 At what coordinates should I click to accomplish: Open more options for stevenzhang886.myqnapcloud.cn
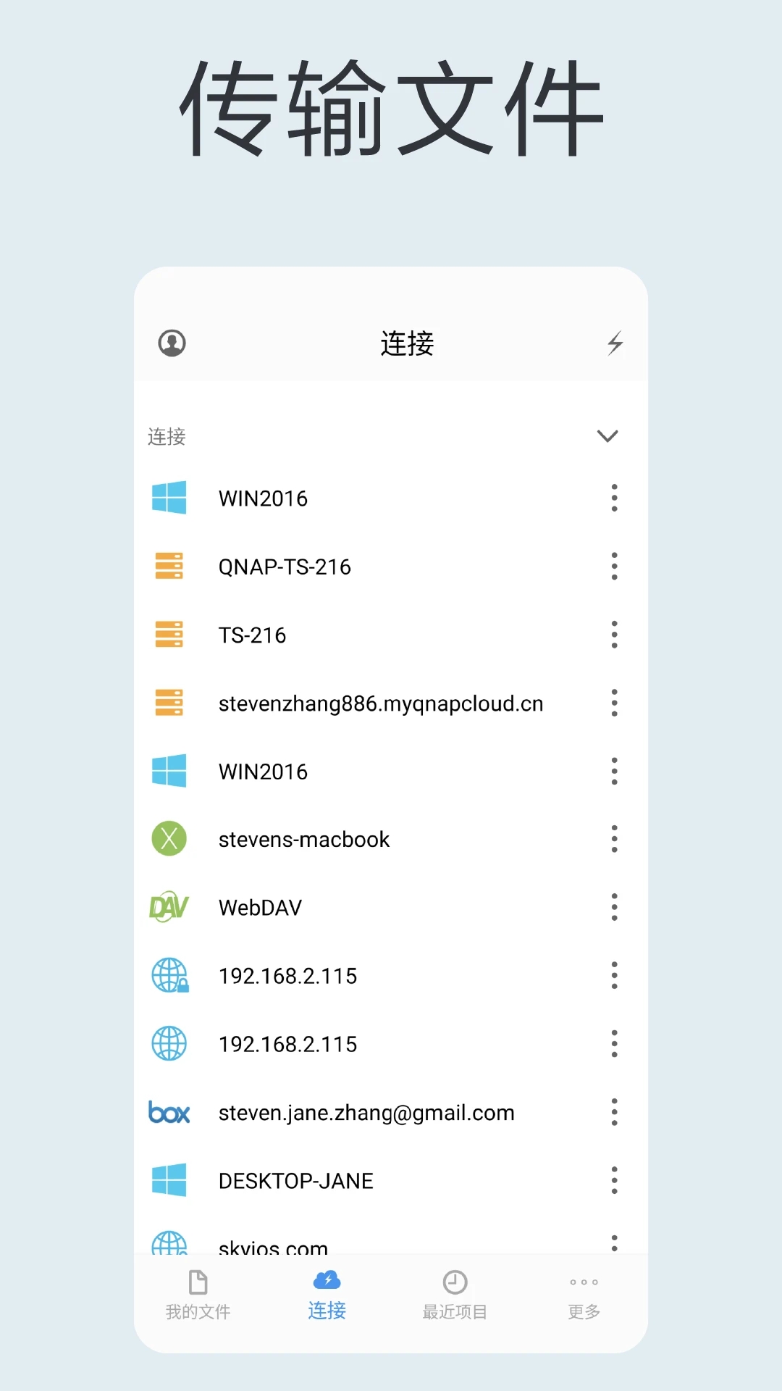pos(614,703)
